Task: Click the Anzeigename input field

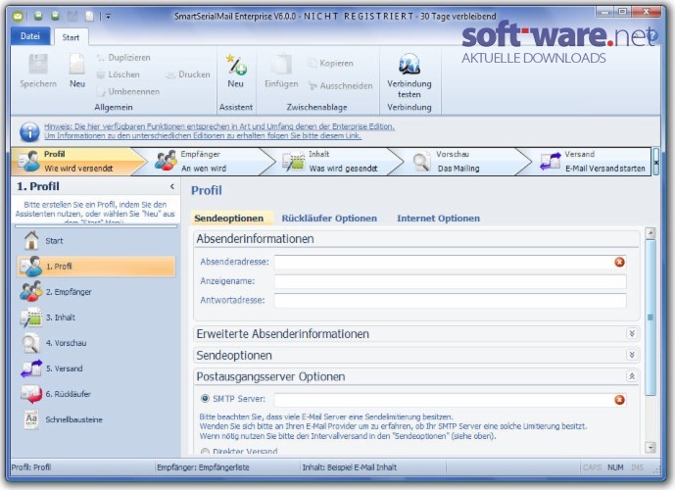Action: click(451, 281)
